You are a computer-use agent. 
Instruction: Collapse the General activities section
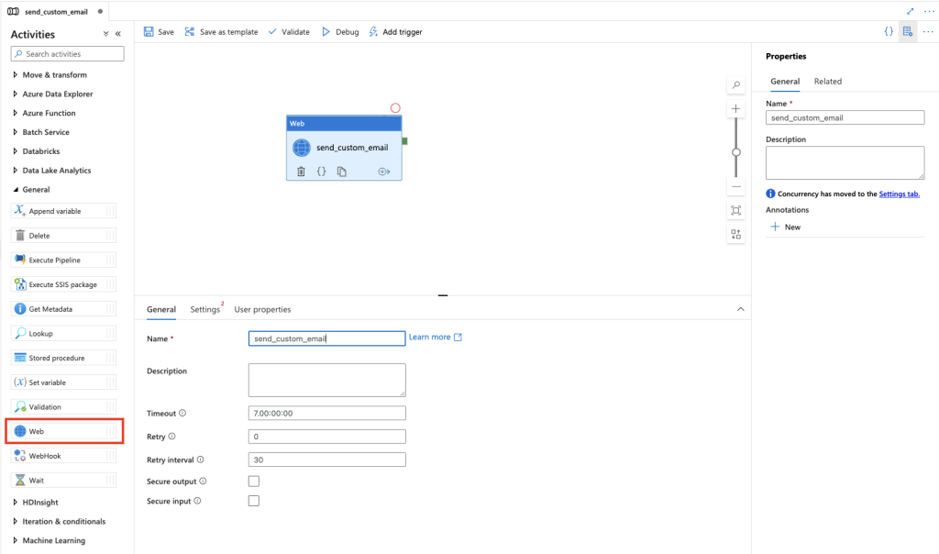(x=36, y=190)
